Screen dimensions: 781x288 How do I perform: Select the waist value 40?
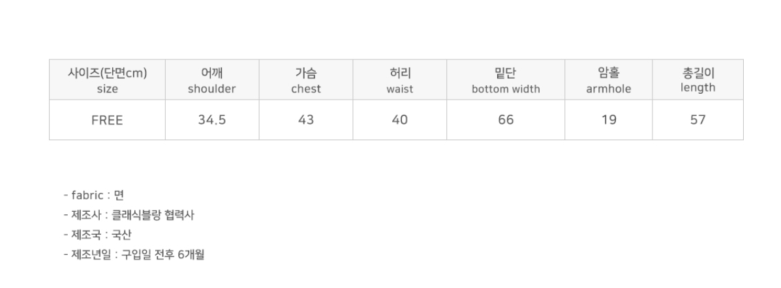pyautogui.click(x=400, y=120)
